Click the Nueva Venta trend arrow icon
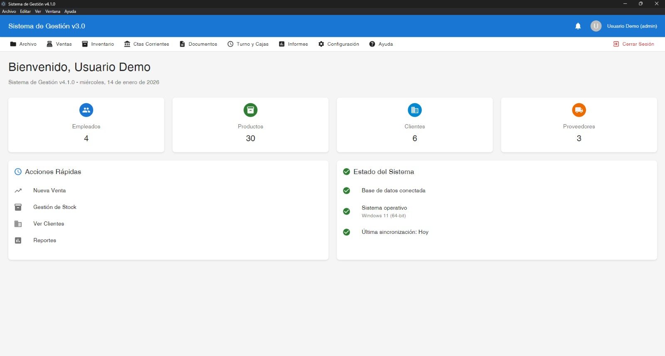The height and width of the screenshot is (356, 665). [x=18, y=191]
